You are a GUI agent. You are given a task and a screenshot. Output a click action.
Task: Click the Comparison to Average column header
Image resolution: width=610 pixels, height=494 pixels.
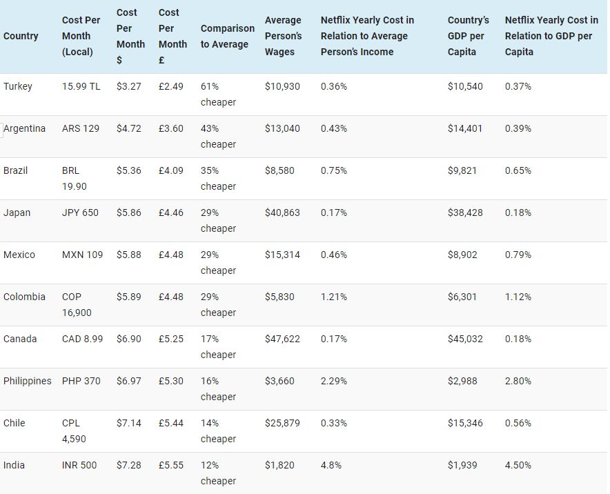pyautogui.click(x=227, y=36)
